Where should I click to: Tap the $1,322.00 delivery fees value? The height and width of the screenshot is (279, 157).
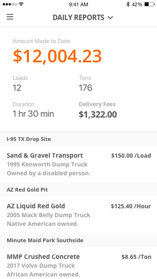[98, 115]
